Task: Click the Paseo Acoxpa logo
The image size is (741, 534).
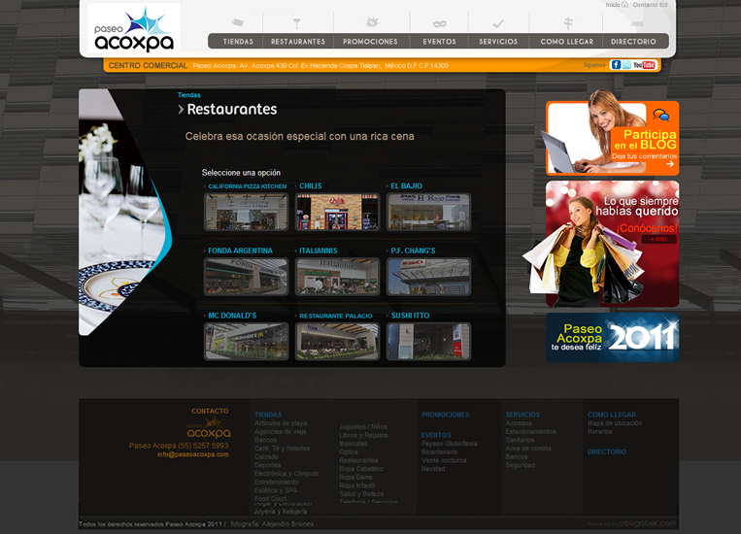Action: click(x=134, y=28)
